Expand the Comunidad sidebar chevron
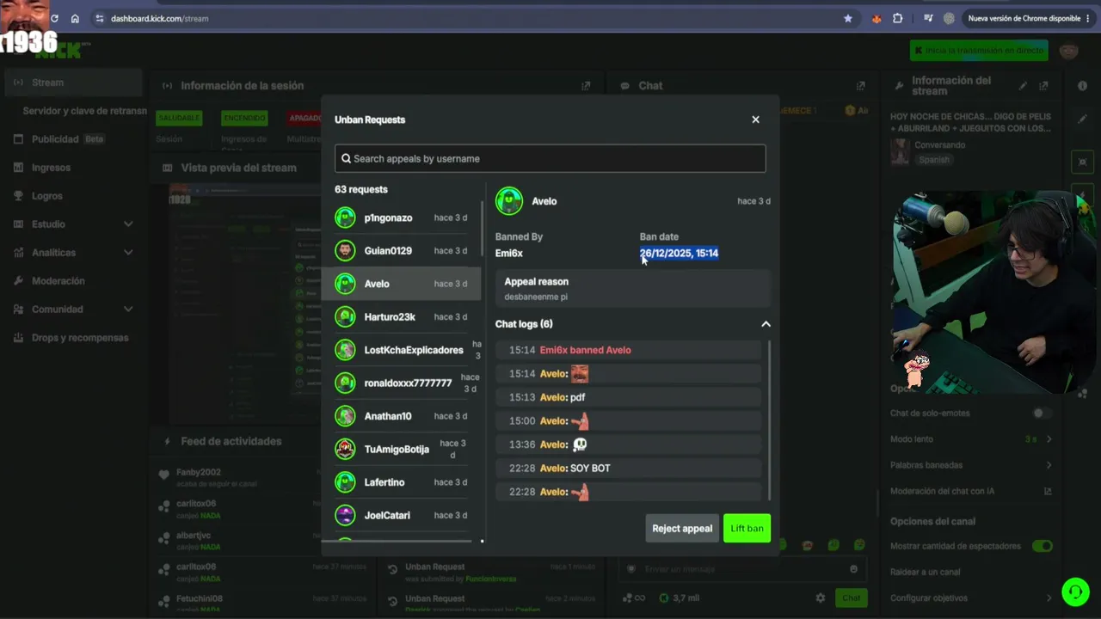1101x619 pixels. (x=128, y=309)
